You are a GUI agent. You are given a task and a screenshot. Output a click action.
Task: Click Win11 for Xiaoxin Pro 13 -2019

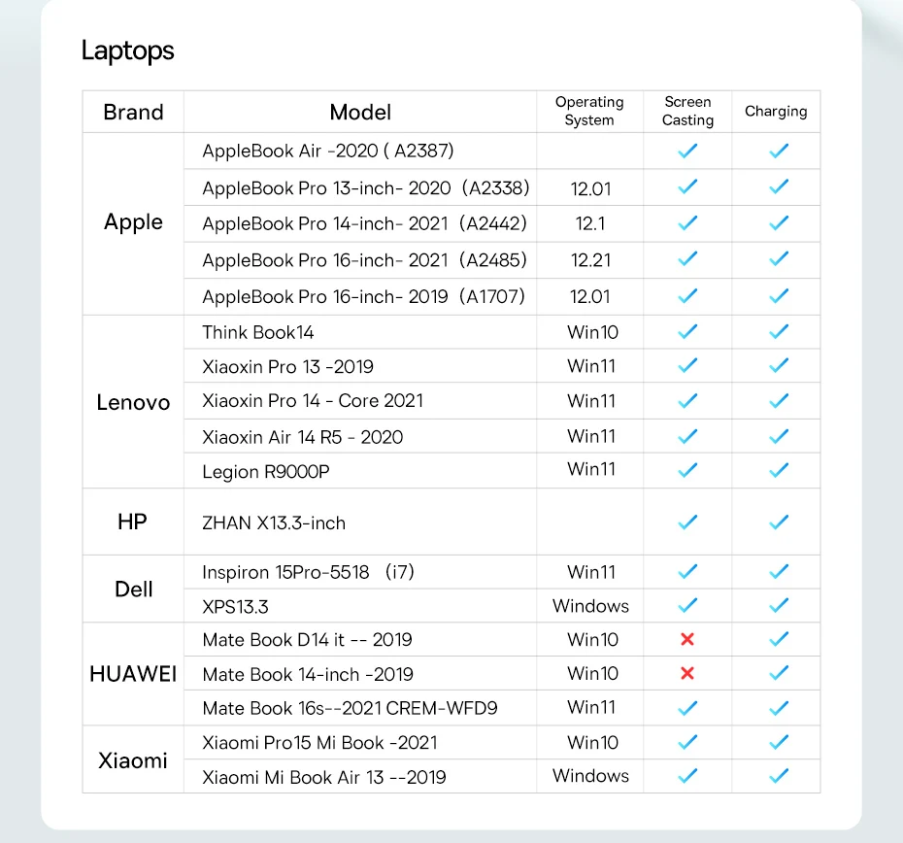591,366
